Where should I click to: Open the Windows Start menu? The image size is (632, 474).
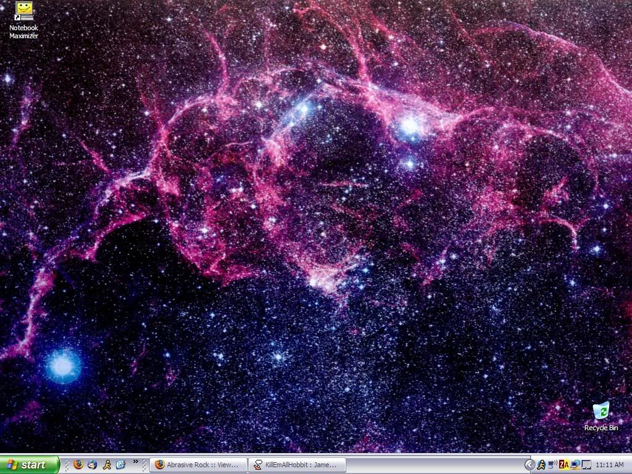pyautogui.click(x=29, y=465)
